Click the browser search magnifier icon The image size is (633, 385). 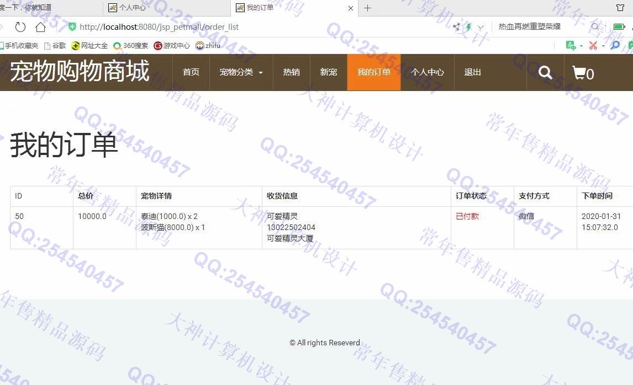tap(595, 26)
